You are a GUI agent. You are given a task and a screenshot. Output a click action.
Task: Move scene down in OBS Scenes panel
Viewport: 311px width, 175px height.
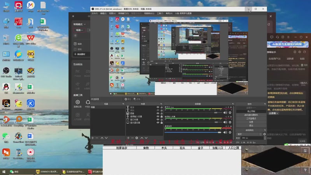pos(106,138)
